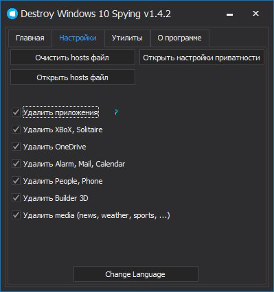
Task: Open the Утилиты tab
Action: [x=127, y=38]
